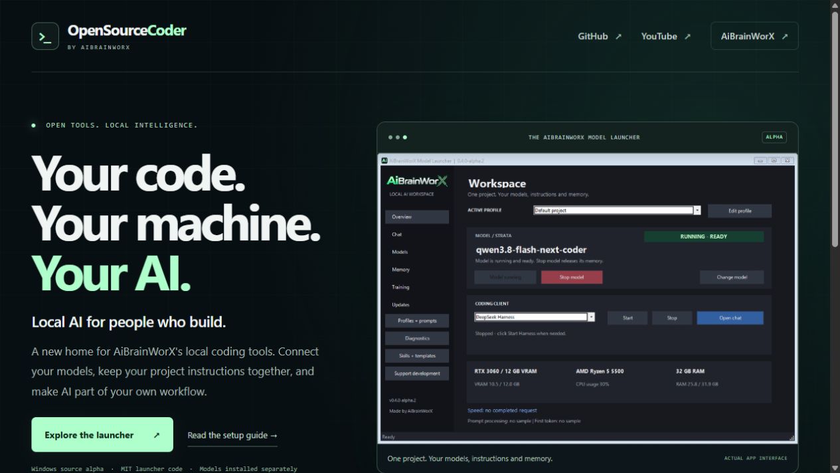Image resolution: width=840 pixels, height=473 pixels.
Task: Click the greyed Model running button
Action: 505,277
